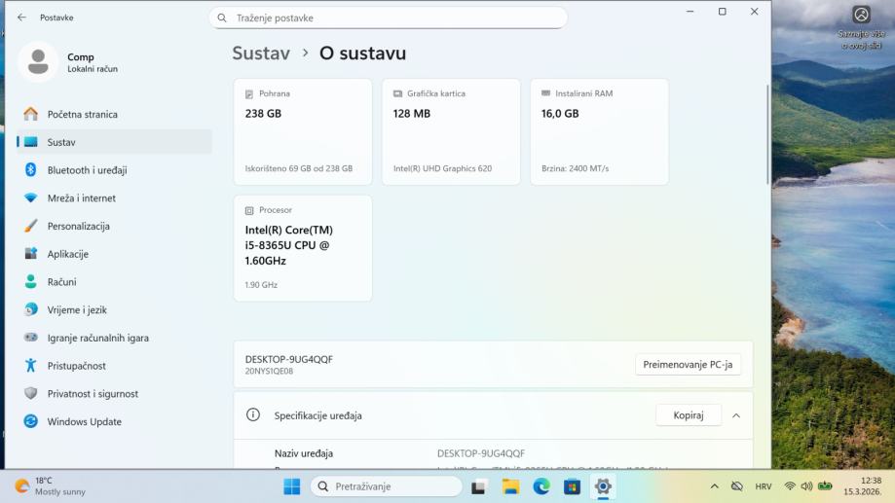The image size is (895, 503).
Task: Click Preimenovanje PC-ja button
Action: (x=688, y=365)
